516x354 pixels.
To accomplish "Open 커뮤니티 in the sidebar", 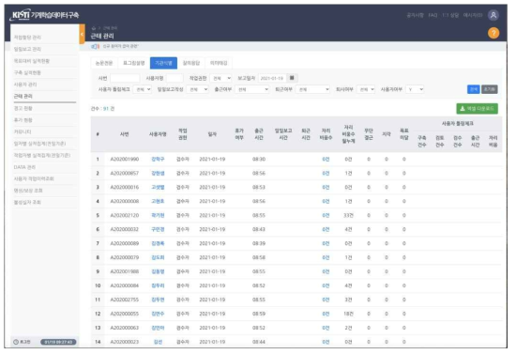I will tap(23, 131).
